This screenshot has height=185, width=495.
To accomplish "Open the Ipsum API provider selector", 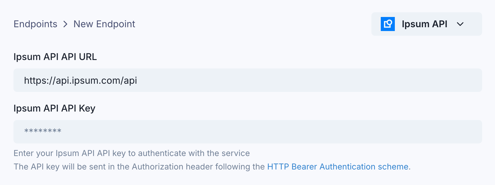I will click(x=426, y=24).
